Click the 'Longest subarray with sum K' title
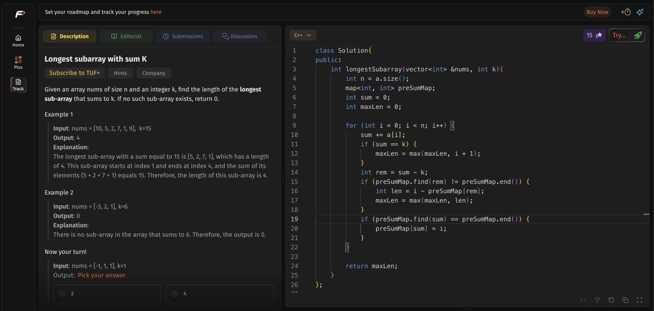The height and width of the screenshot is (311, 654). point(95,59)
